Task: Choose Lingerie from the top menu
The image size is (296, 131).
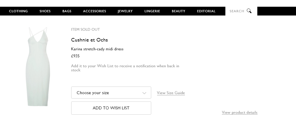Action: point(152,11)
